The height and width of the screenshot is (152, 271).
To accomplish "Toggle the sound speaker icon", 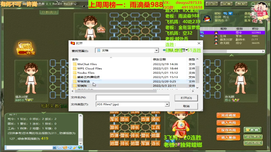I will point(70,148).
